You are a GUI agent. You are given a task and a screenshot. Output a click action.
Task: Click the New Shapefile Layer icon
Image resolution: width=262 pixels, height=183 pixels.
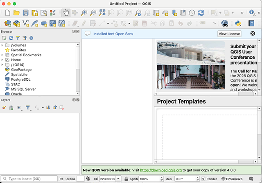(26, 24)
